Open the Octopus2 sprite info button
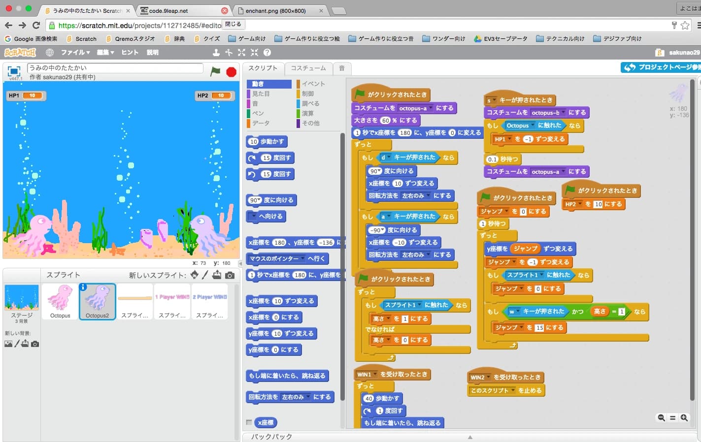Screen dimensions: 701x442 (83, 287)
